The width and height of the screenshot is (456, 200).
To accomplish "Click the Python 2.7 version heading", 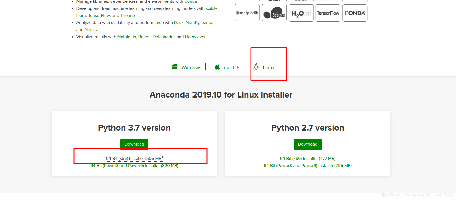I will pyautogui.click(x=308, y=128).
